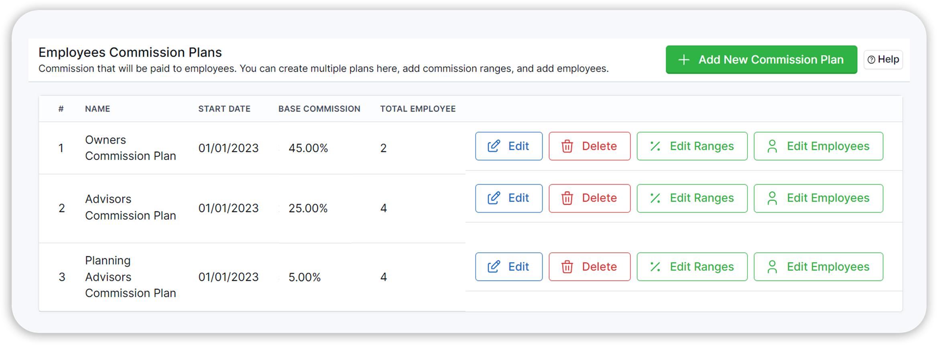Click the # column header
This screenshot has width=937, height=345.
pos(61,109)
